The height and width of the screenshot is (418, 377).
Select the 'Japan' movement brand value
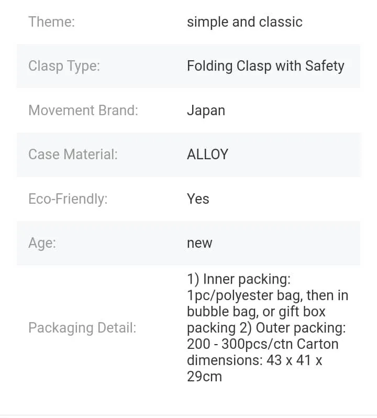(x=206, y=111)
